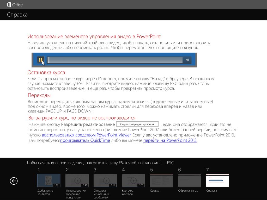
Task: Click heading Использование элементов управления видео
Action: [x=94, y=36]
